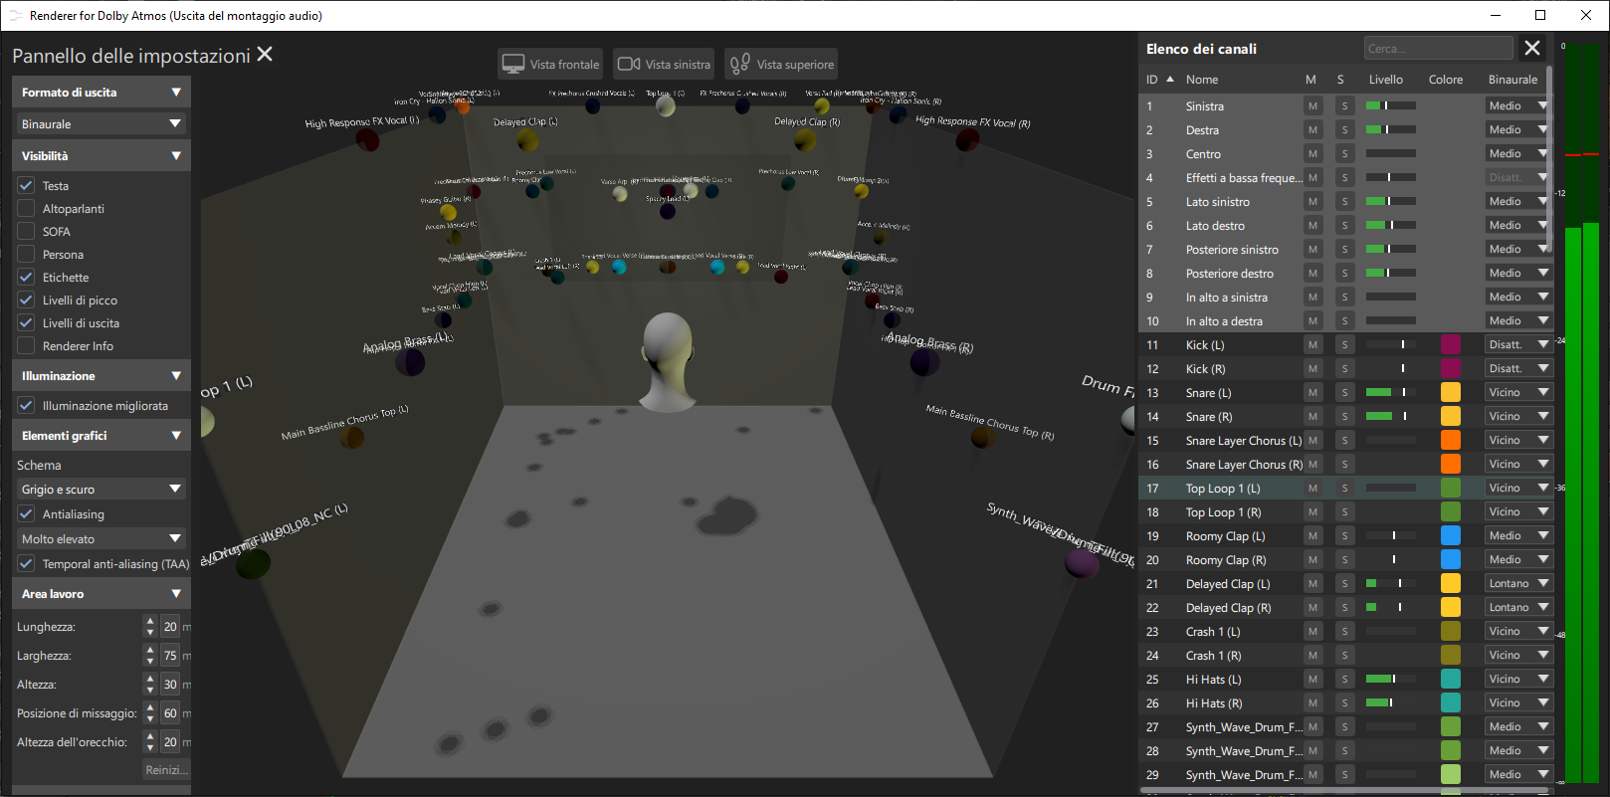Click the color swatch for Roomy Clap (L)
Image resolution: width=1610 pixels, height=797 pixels.
pyautogui.click(x=1451, y=536)
